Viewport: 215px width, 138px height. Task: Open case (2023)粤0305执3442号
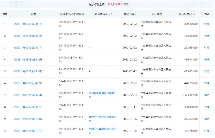pos(27,60)
